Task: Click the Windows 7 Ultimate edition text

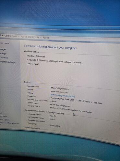Action: (x=36, y=56)
